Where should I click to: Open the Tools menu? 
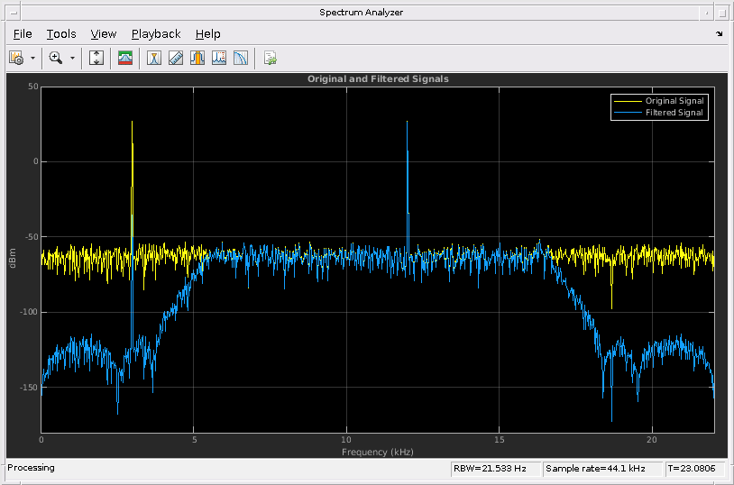(61, 34)
